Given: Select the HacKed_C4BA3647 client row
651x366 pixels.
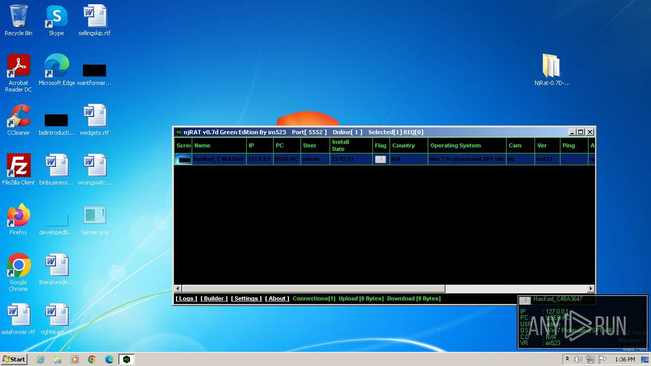Looking at the screenshot, I should (x=384, y=159).
